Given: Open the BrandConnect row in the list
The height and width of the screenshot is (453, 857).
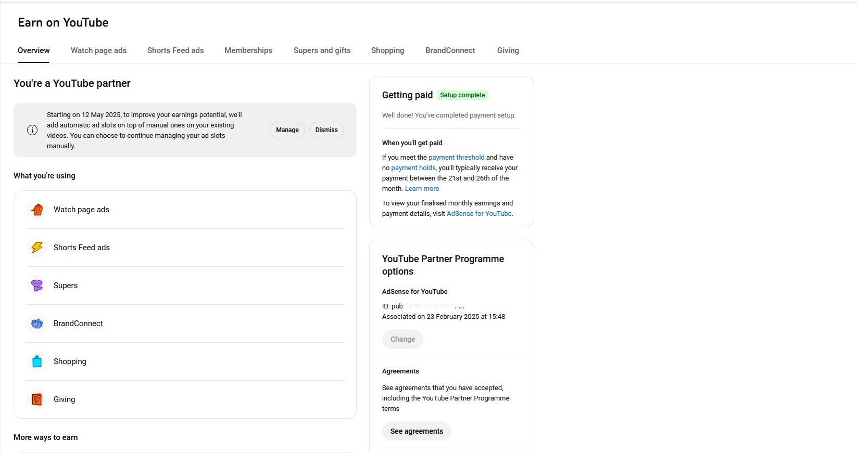Looking at the screenshot, I should point(185,323).
